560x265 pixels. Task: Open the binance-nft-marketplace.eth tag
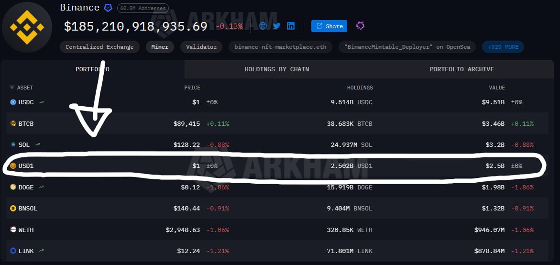pos(280,47)
